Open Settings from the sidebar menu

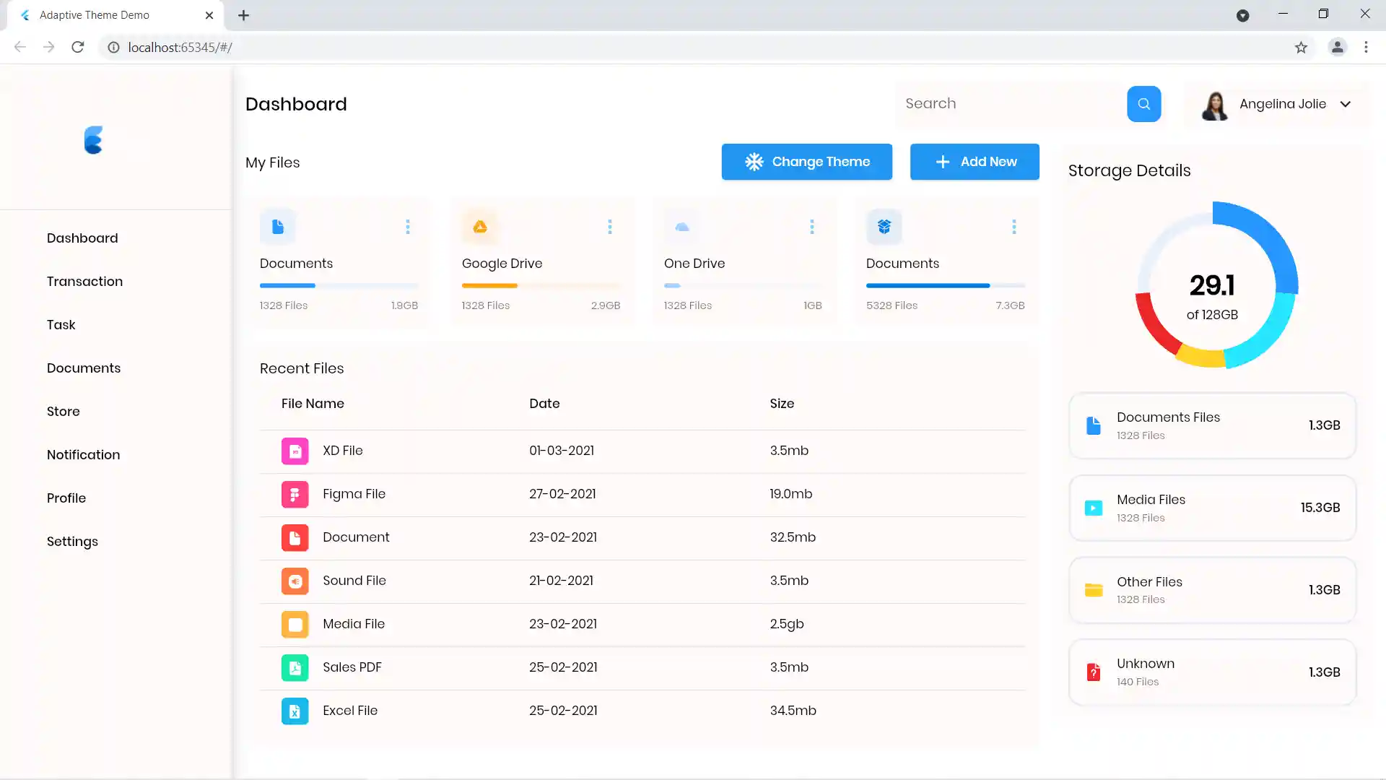coord(72,542)
